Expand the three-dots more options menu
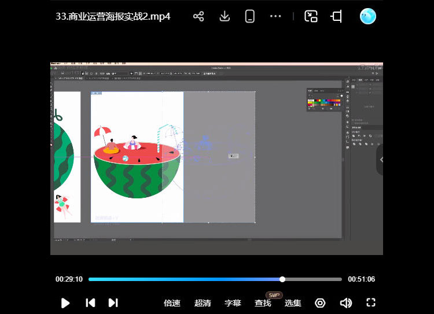 275,16
